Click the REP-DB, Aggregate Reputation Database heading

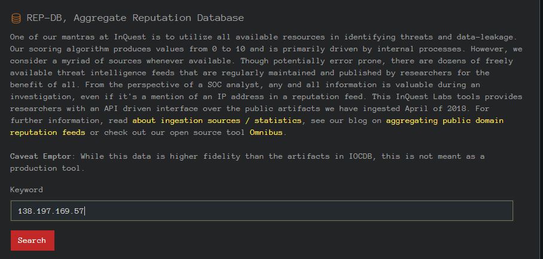[x=135, y=18]
